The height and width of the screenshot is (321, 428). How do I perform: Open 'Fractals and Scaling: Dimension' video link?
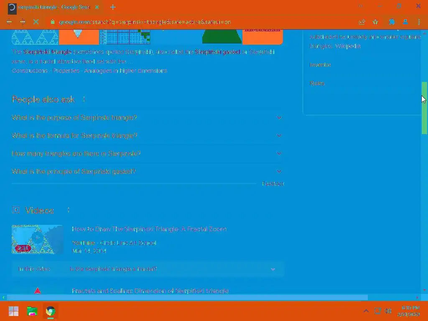(150, 291)
